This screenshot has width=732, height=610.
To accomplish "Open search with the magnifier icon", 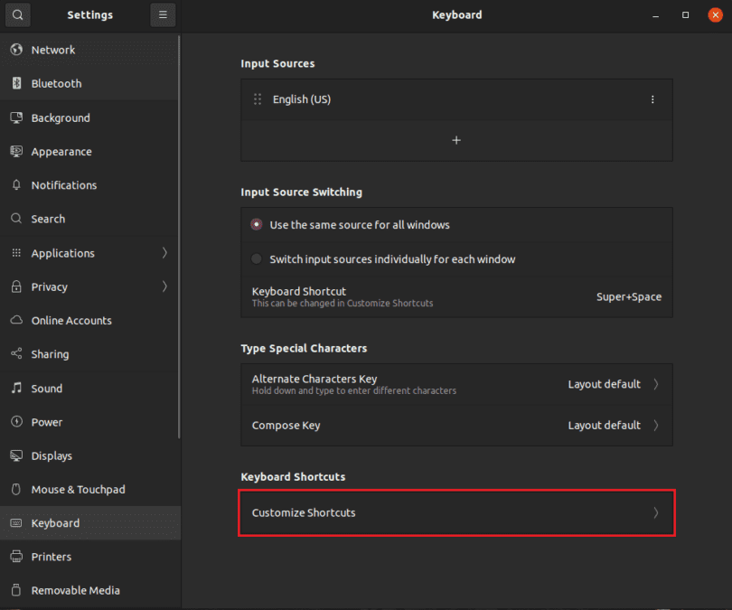I will click(x=17, y=14).
